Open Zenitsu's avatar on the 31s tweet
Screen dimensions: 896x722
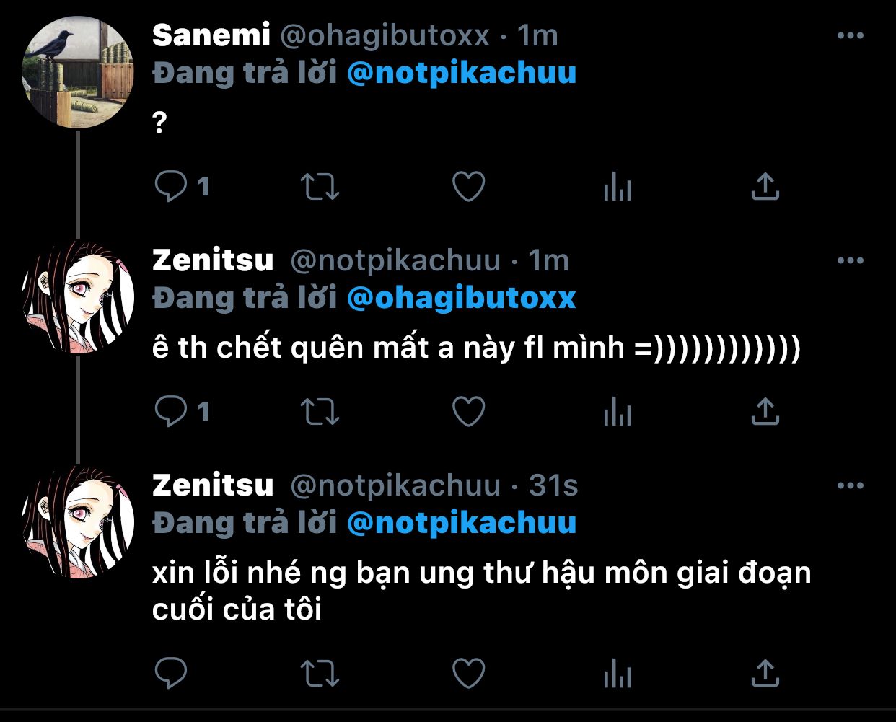tap(79, 522)
